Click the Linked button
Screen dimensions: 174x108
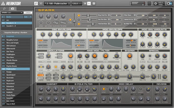(28, 13)
